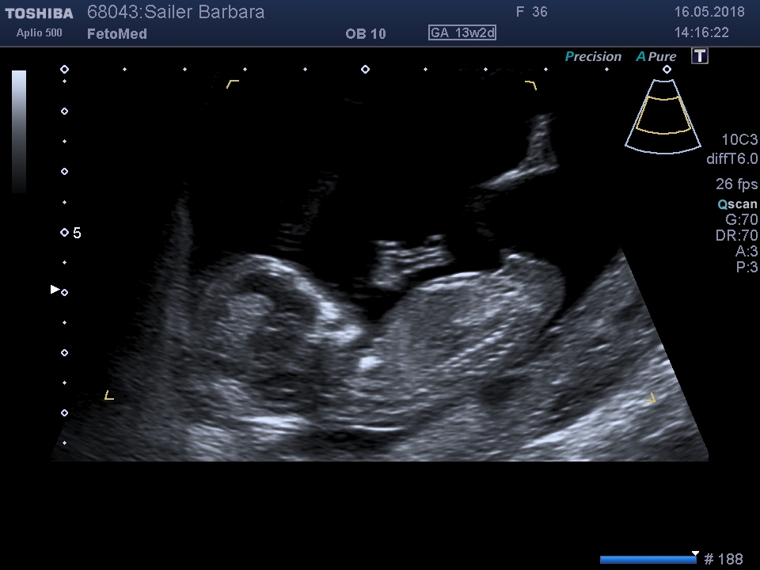Image resolution: width=760 pixels, height=570 pixels.
Task: Toggle the Precision imaging indicator
Action: click(593, 57)
